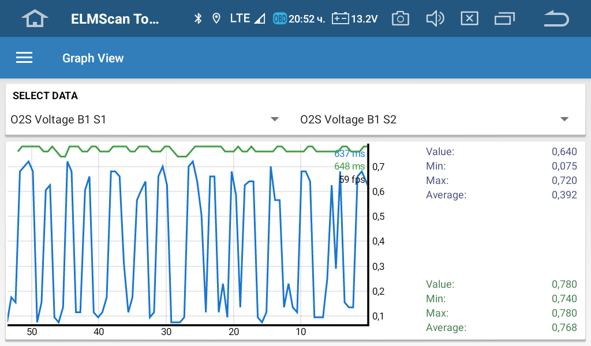The width and height of the screenshot is (591, 346).
Task: Tap the Graph View title
Action: pos(93,58)
